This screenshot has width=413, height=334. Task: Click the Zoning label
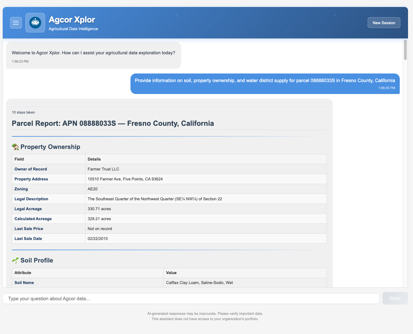(21, 189)
